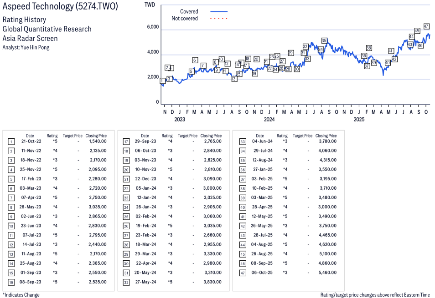The image size is (435, 298).
Task: Click row number box 16 in the table
Action: coord(11,282)
